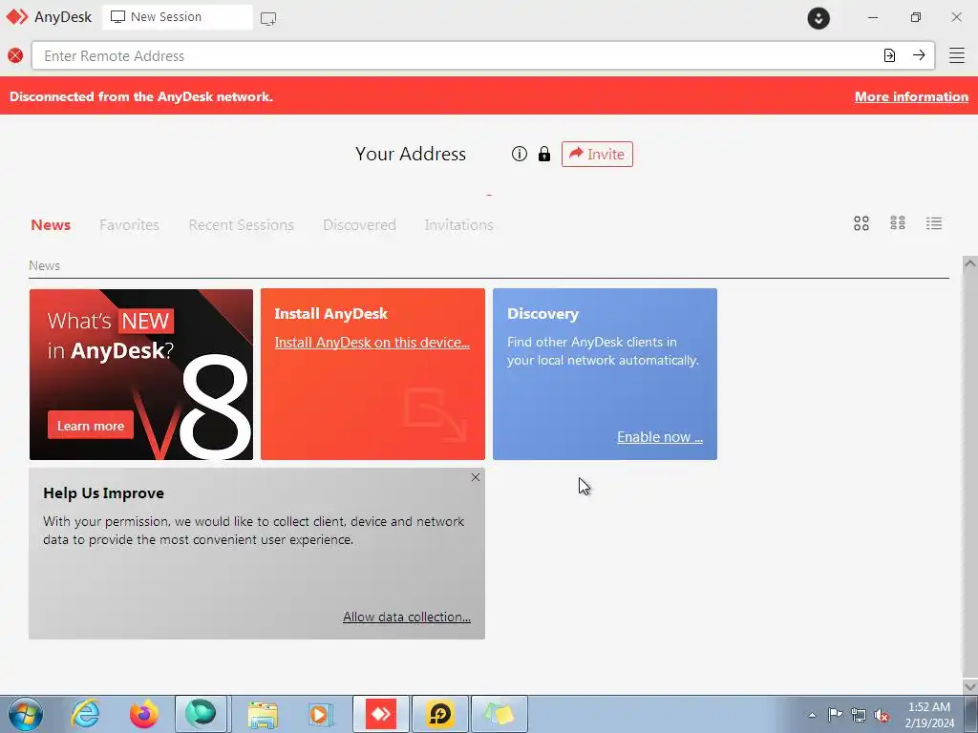This screenshot has width=978, height=733.
Task: Open the media player taskbar icon
Action: (x=321, y=714)
